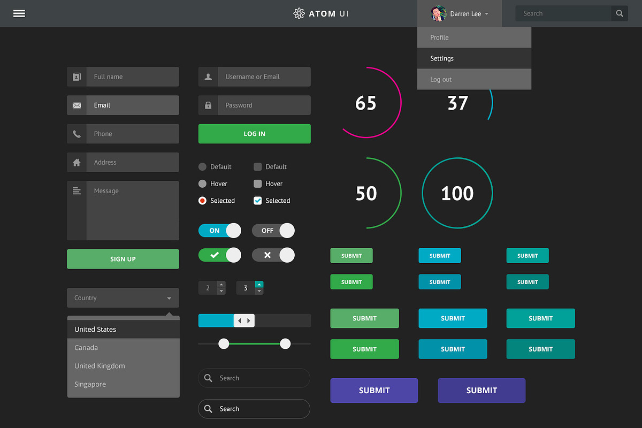Click the left large purple SUBMIT button
This screenshot has width=642, height=428.
pyautogui.click(x=374, y=391)
